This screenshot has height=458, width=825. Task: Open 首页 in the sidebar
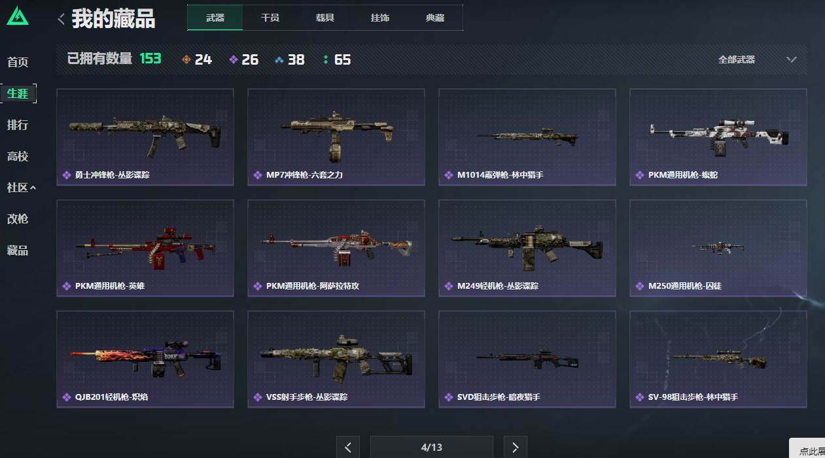click(18, 62)
